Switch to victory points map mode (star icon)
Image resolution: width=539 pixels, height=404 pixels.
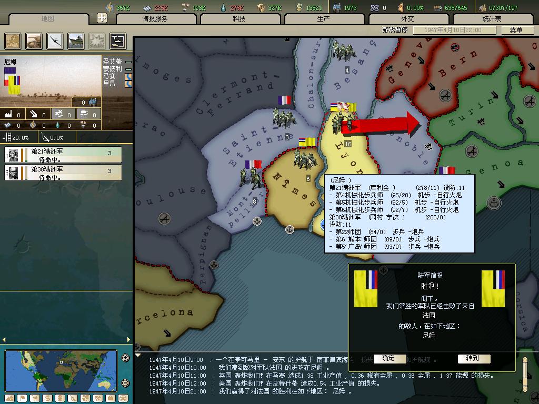click(123, 398)
